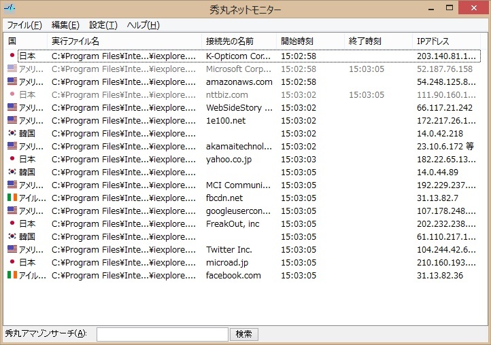The height and width of the screenshot is (345, 491).
Task: Click the Korean flag in the 14.0.42.218 row
Action: [x=12, y=134]
